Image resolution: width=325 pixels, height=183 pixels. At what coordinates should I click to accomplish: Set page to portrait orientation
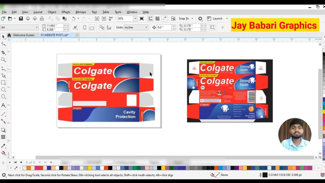[85, 27]
